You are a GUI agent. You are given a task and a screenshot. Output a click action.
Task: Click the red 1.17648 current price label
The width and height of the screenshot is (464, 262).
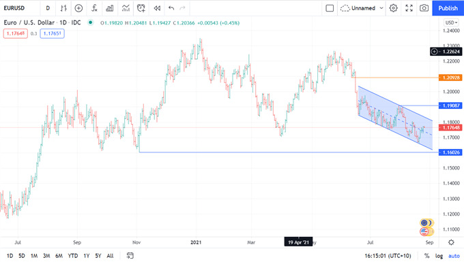click(450, 127)
